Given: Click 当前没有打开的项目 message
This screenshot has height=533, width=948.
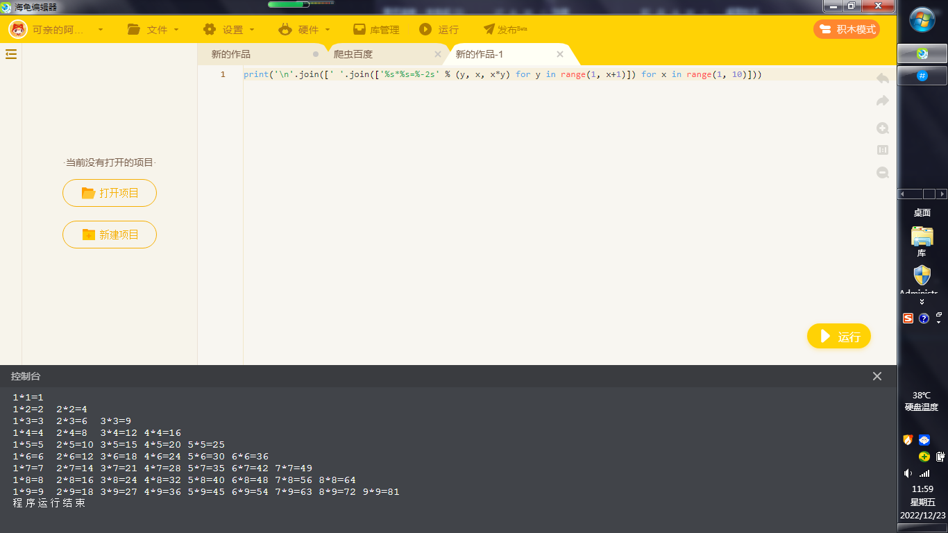Looking at the screenshot, I should [x=110, y=162].
